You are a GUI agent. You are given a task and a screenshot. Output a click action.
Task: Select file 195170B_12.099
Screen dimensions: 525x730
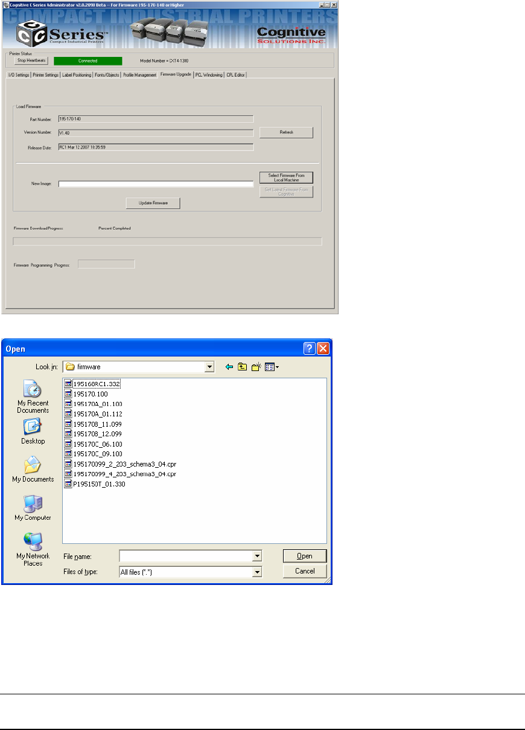click(x=98, y=434)
